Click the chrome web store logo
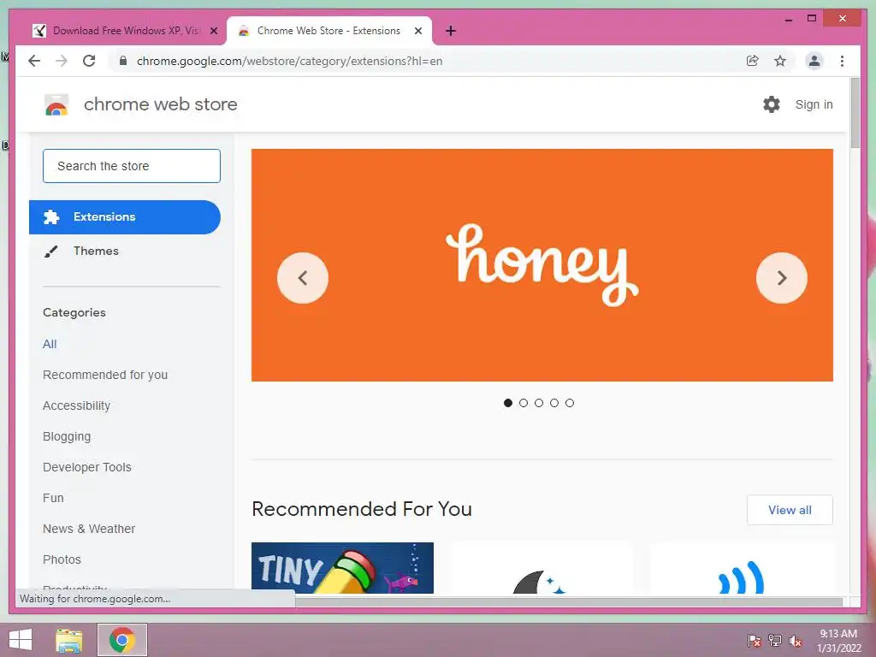Image resolution: width=876 pixels, height=657 pixels. point(56,104)
